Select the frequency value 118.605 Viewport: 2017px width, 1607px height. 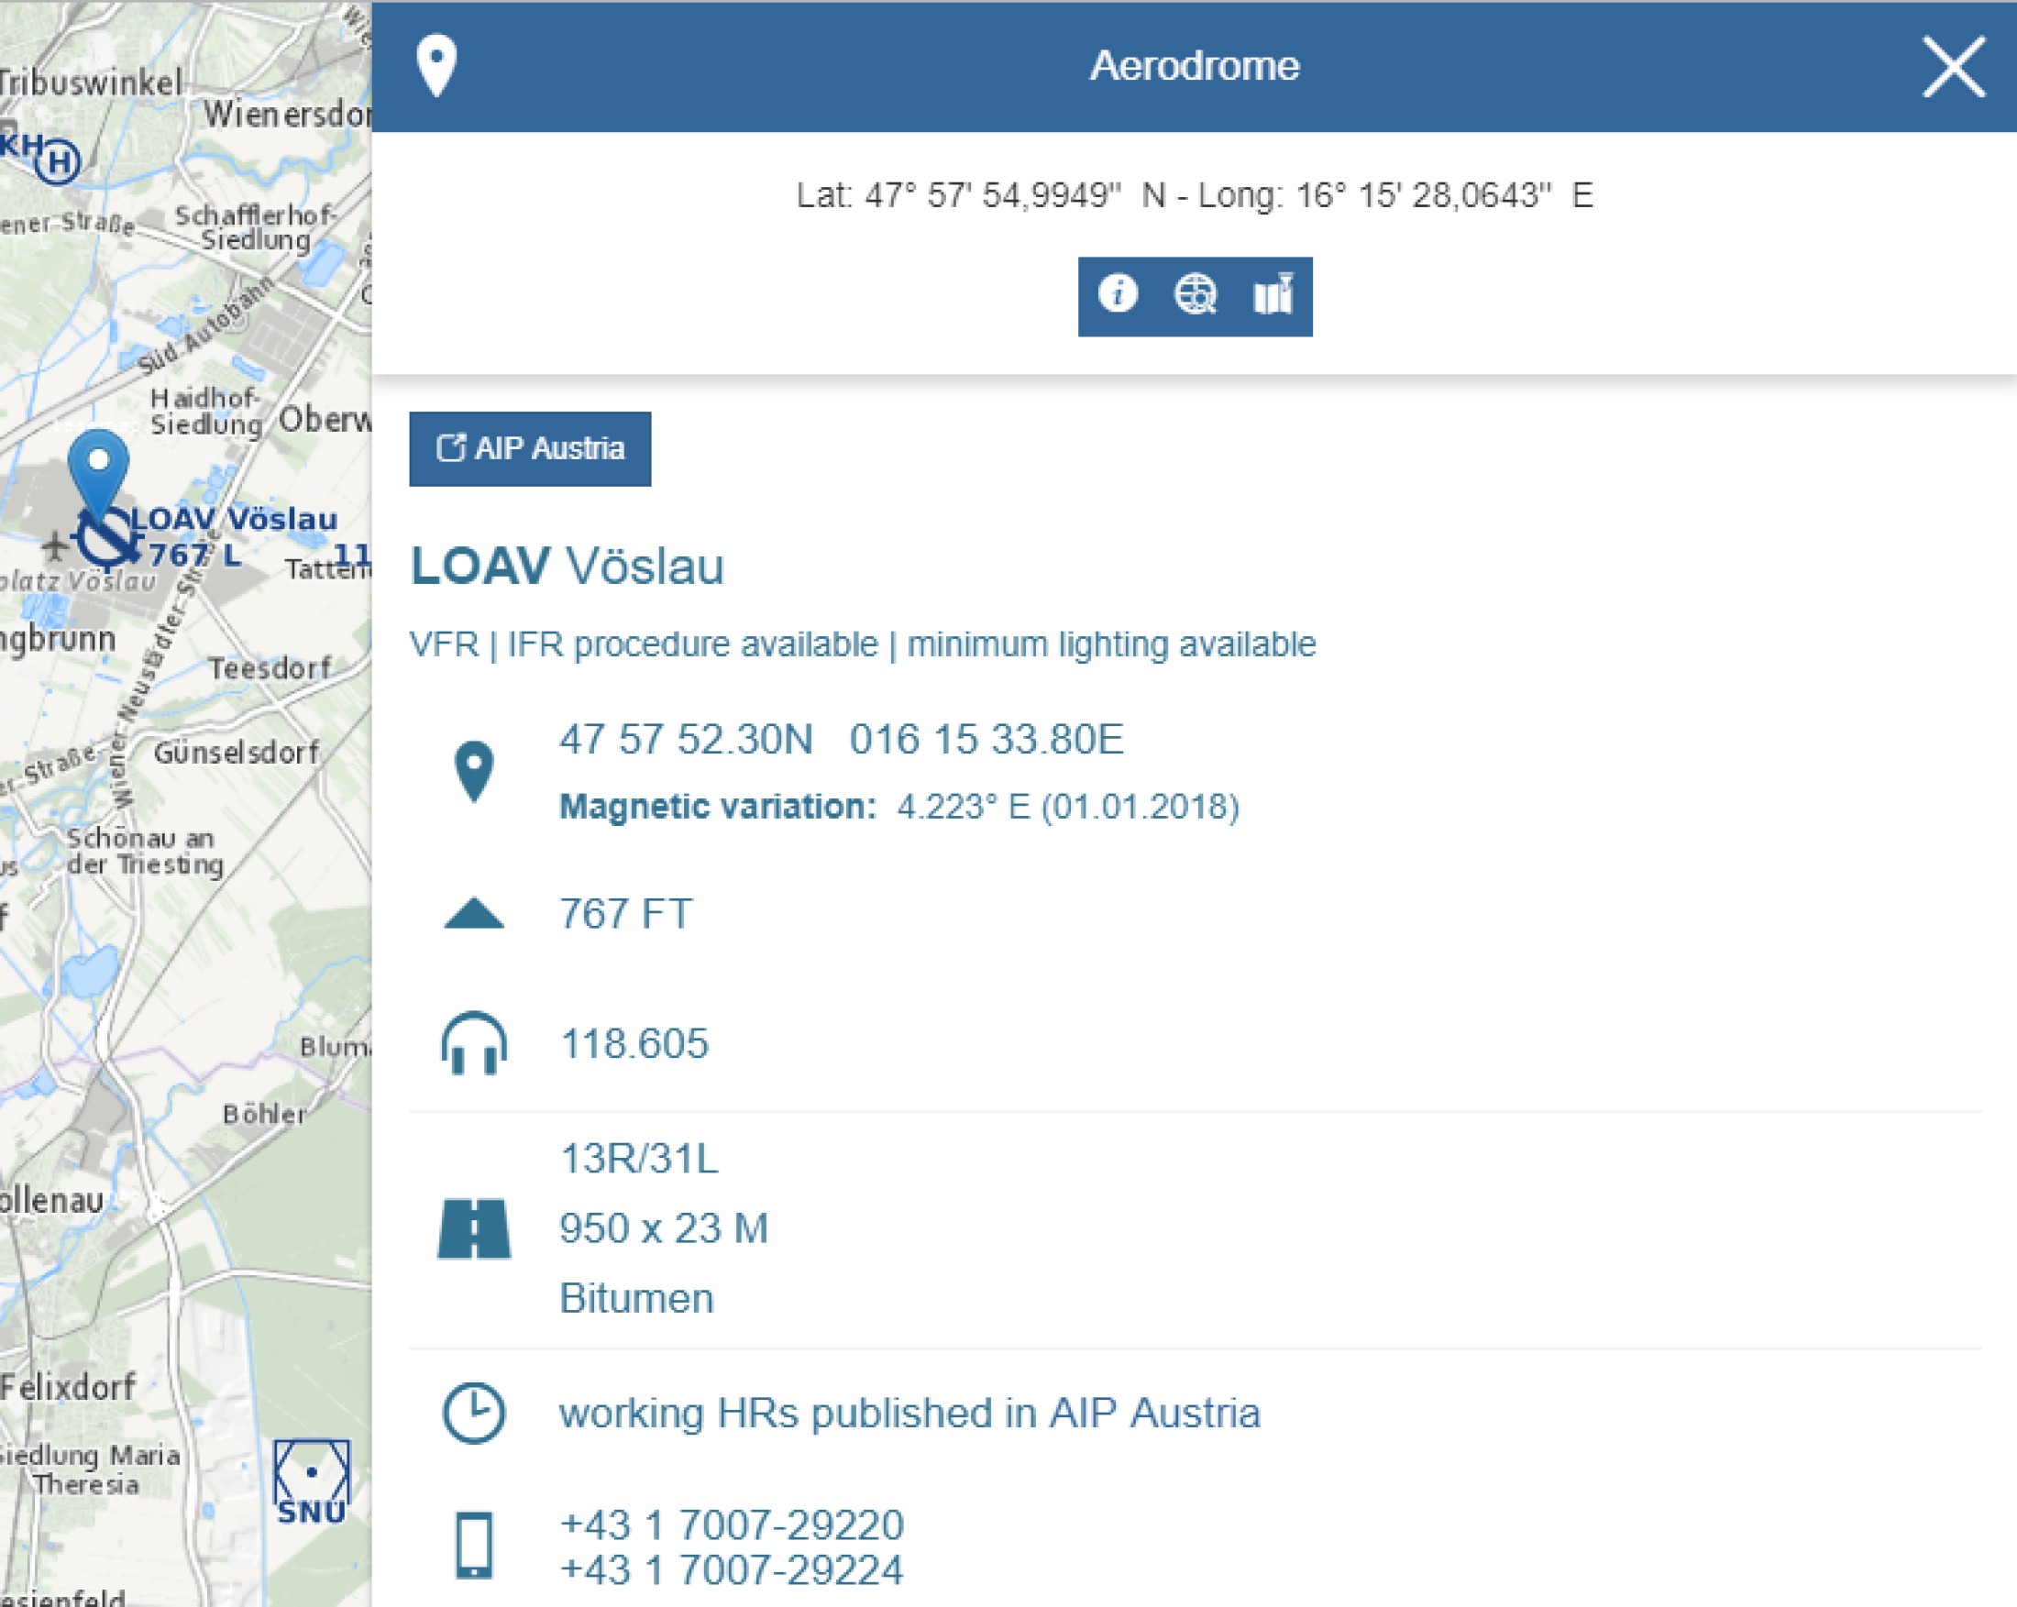pyautogui.click(x=634, y=1043)
